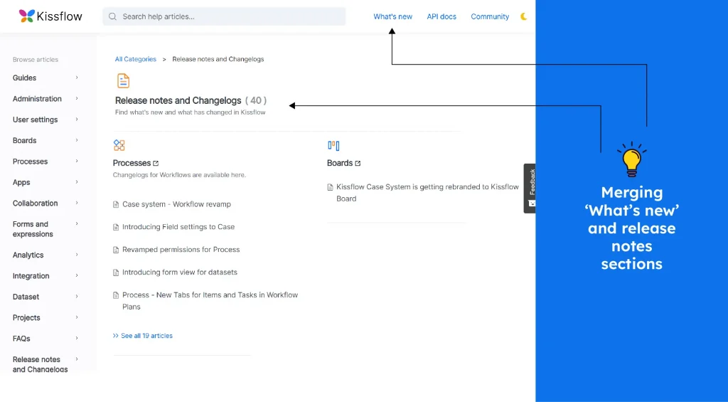Expand the Apps chevron
728x402 pixels.
coord(77,182)
